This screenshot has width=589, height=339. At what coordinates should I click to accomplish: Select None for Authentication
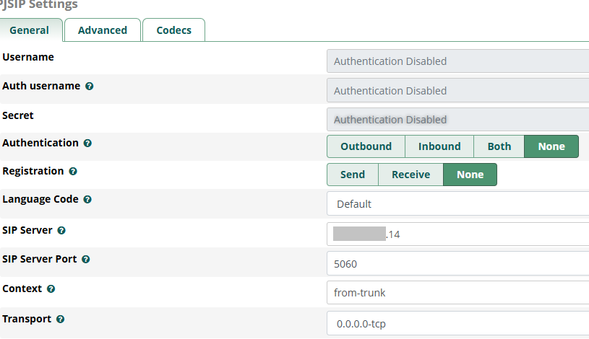(551, 146)
